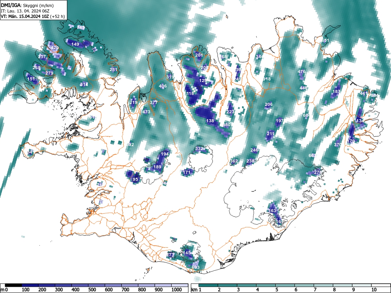
Task: Click the 651 value on the map
Action: (325, 40)
